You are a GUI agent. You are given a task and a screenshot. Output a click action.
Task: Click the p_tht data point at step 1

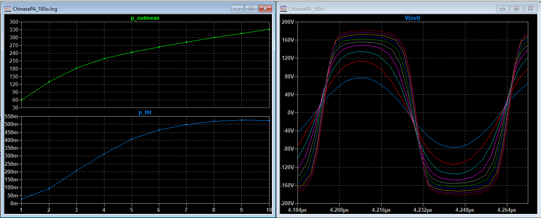click(21, 199)
